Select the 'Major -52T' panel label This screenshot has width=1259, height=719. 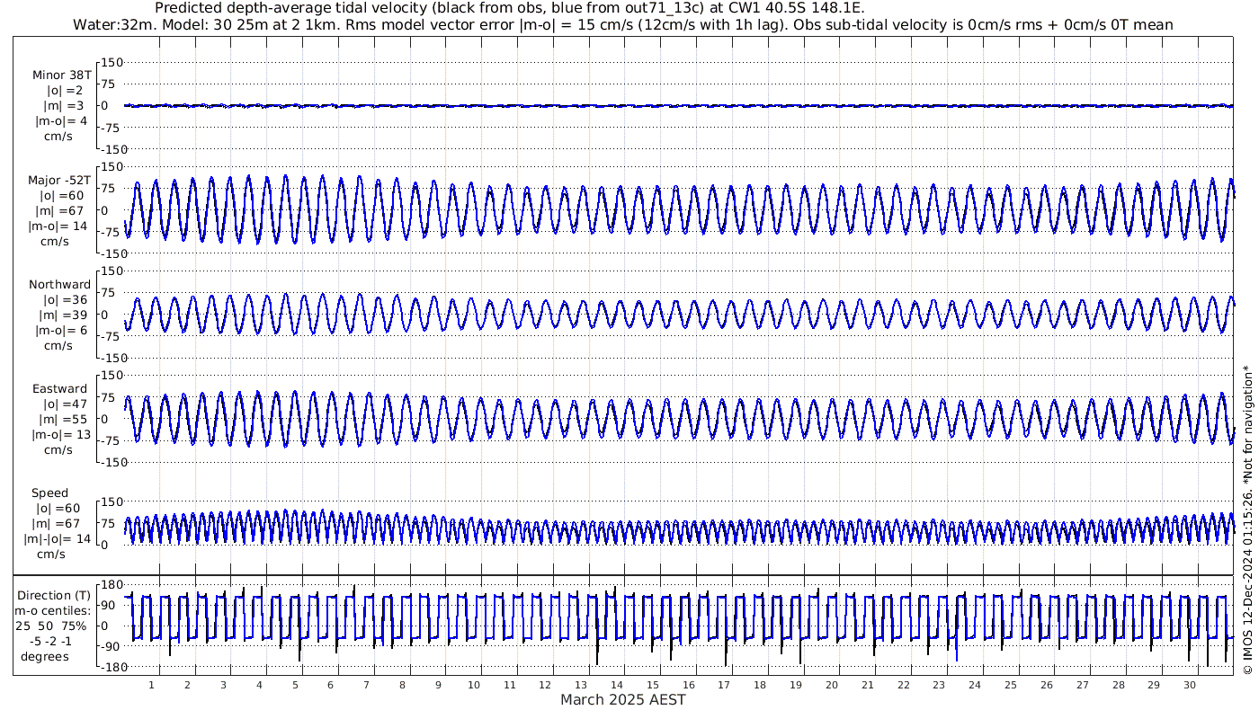click(59, 180)
